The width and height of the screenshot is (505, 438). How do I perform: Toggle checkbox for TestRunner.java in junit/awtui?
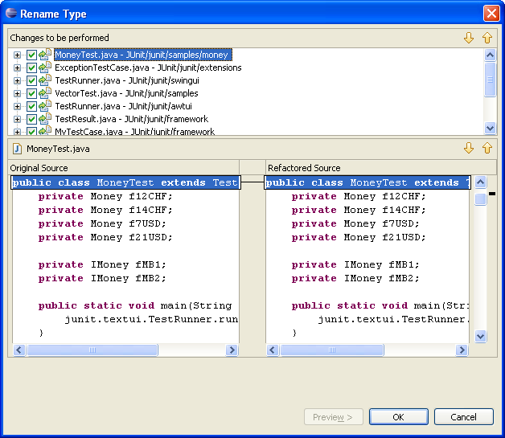pos(31,106)
